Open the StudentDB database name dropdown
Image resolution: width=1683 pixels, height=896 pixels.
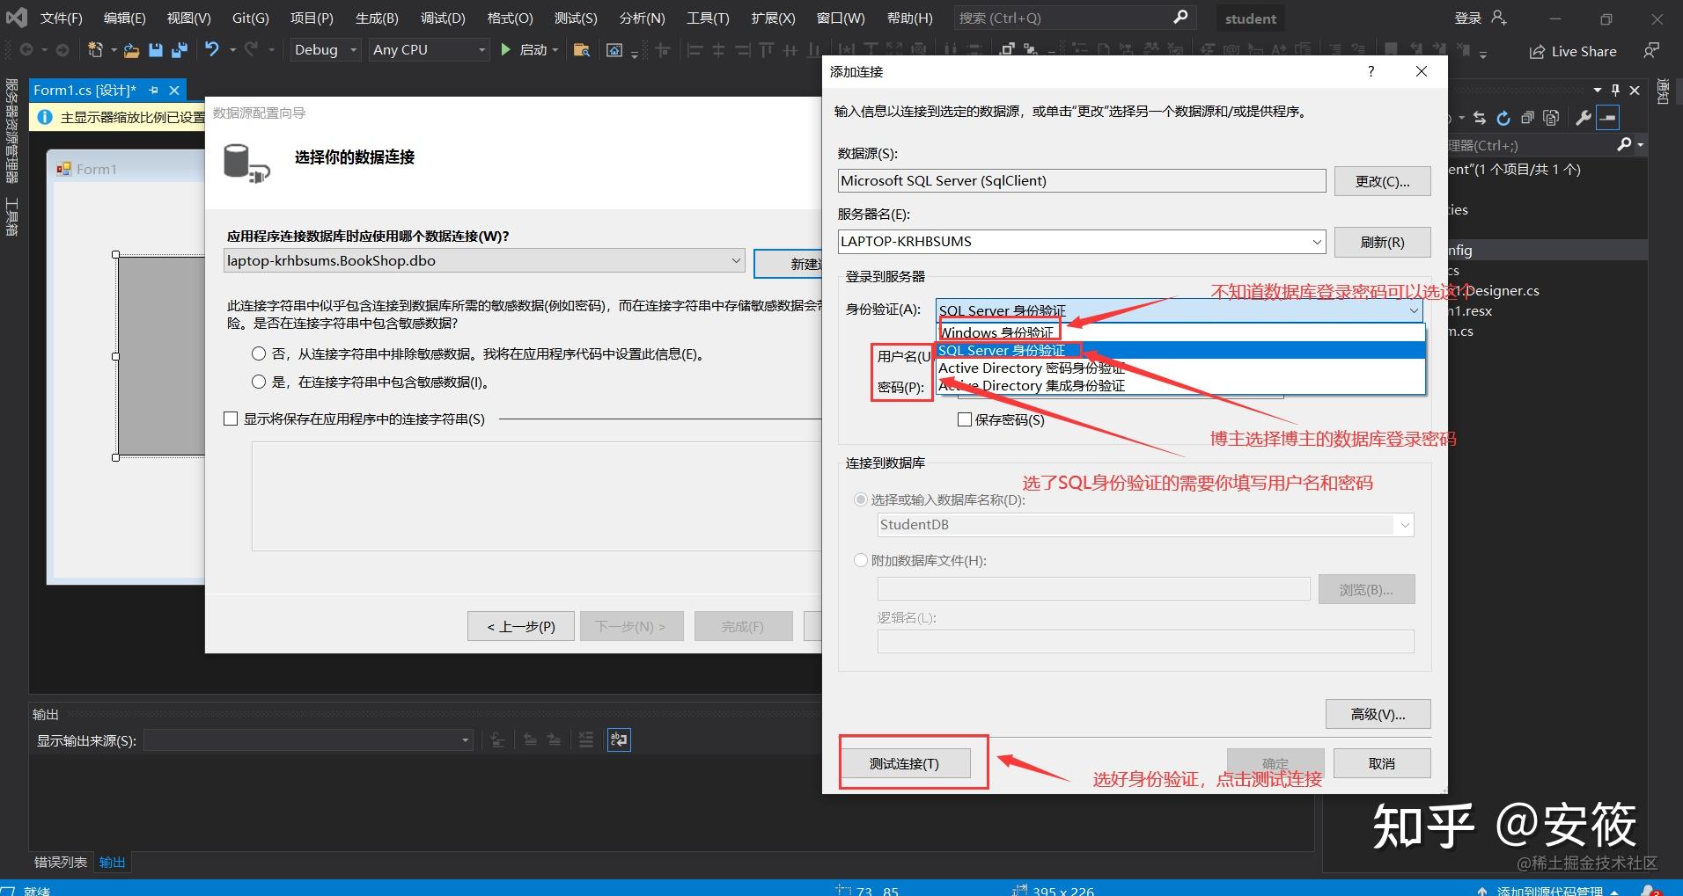[x=1403, y=524]
